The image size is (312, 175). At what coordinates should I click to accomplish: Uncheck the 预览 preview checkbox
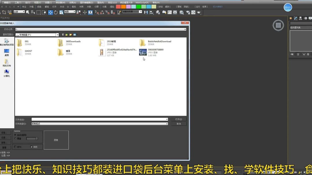tap(31, 147)
